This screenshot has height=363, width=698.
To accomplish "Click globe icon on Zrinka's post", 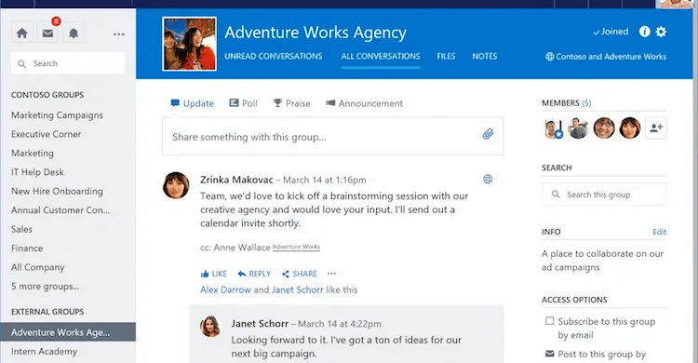I will point(488,179).
